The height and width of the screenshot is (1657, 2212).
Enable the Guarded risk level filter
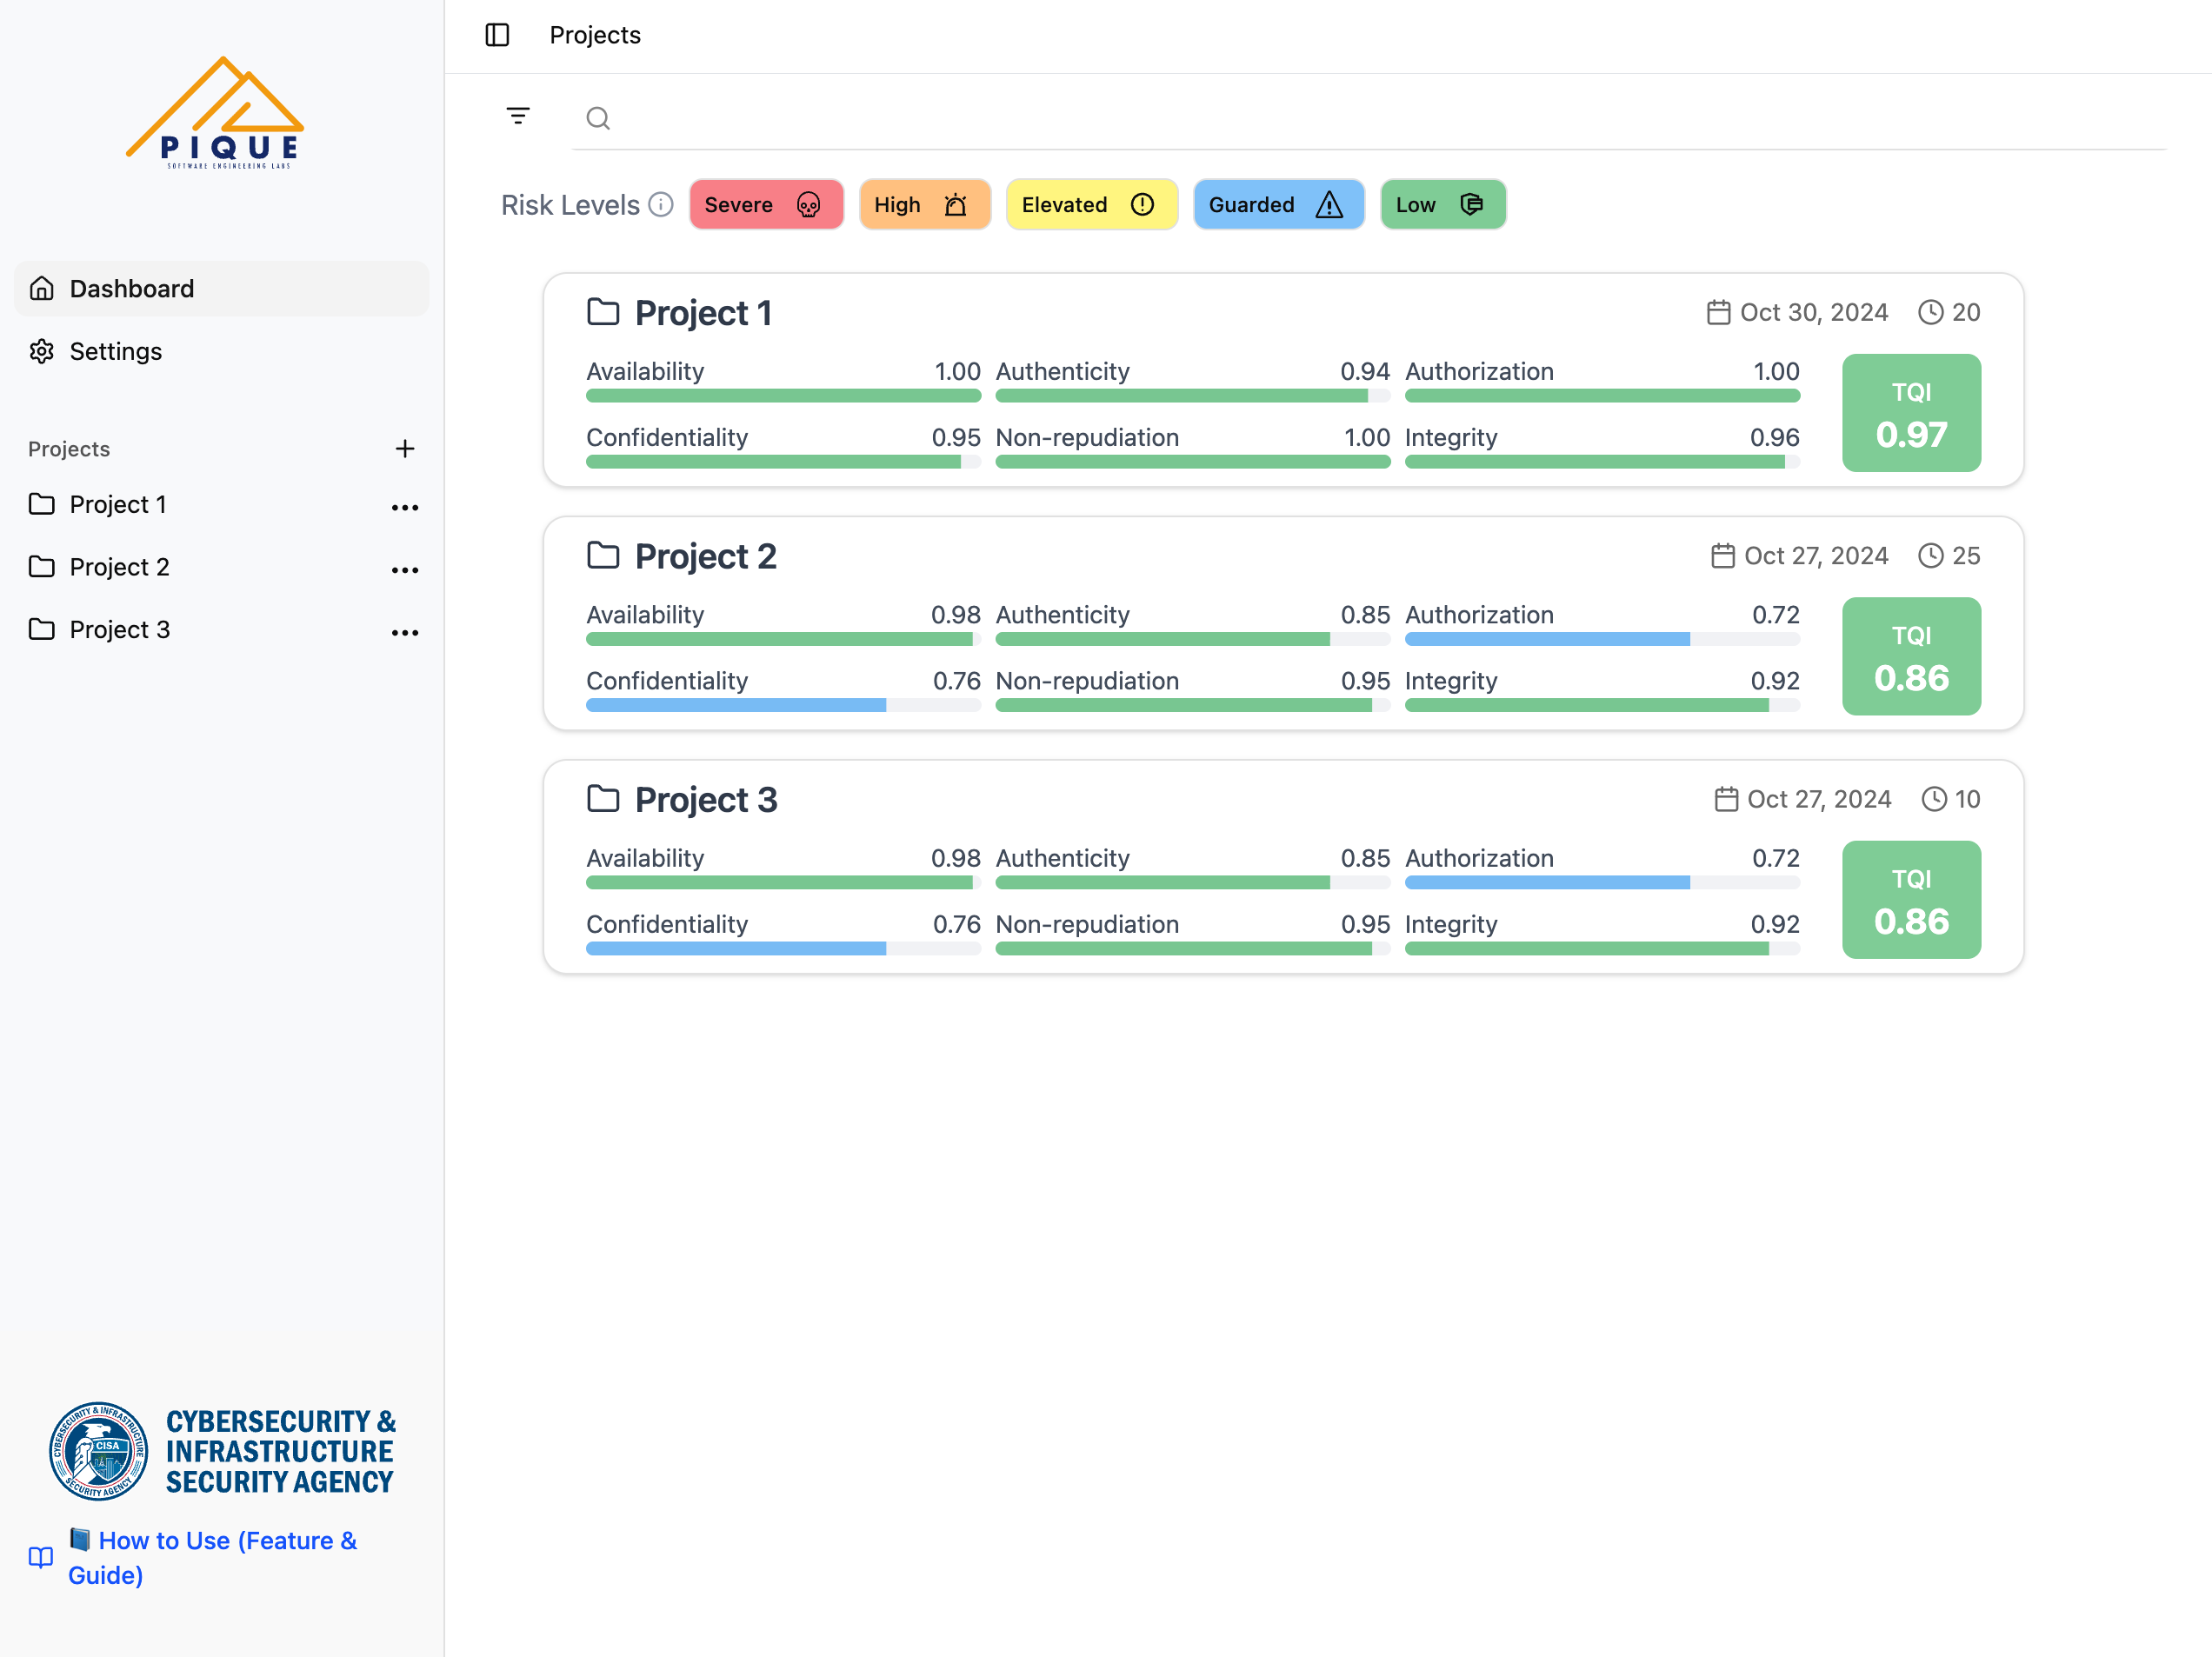(x=1278, y=204)
